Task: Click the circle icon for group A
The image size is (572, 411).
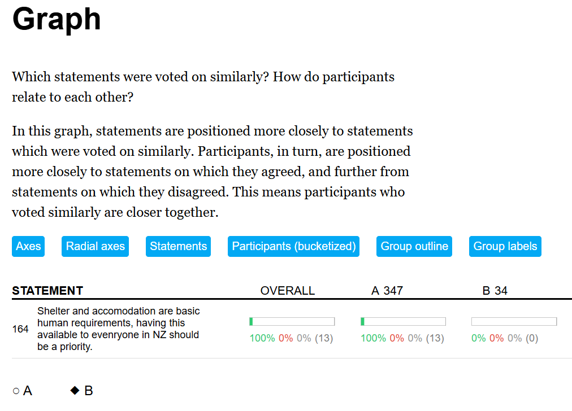Action: pyautogui.click(x=16, y=391)
